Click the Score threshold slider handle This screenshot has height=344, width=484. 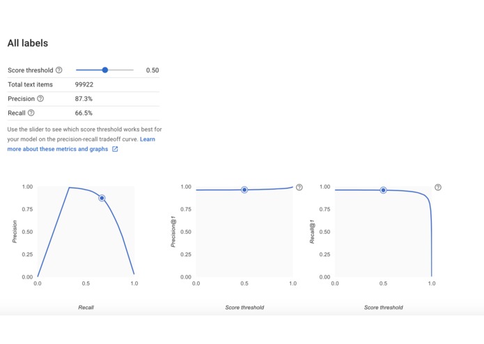click(105, 70)
